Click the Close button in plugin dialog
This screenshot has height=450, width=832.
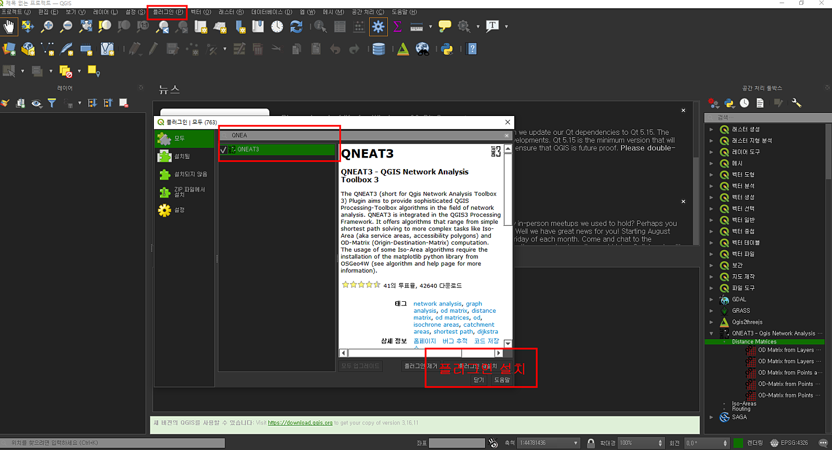(479, 380)
